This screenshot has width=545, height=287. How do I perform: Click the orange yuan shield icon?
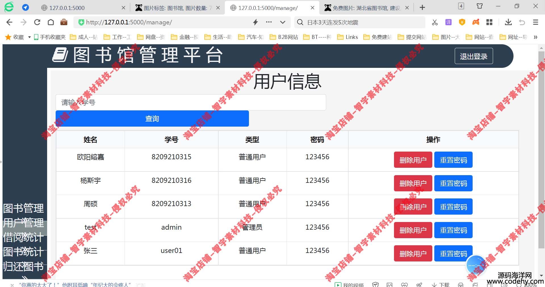point(462,22)
